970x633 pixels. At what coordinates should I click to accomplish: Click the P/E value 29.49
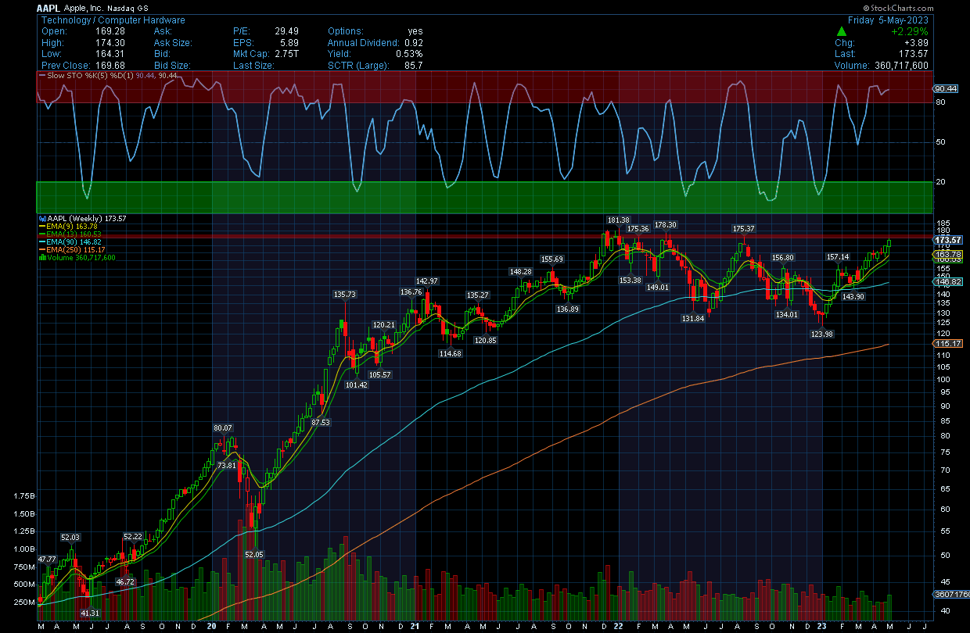(288, 31)
